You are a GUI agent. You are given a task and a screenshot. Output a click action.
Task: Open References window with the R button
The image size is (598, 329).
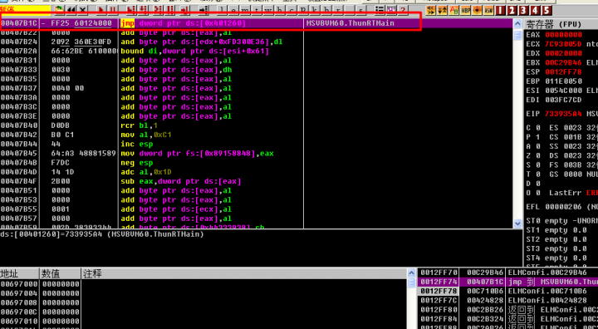[x=338, y=9]
